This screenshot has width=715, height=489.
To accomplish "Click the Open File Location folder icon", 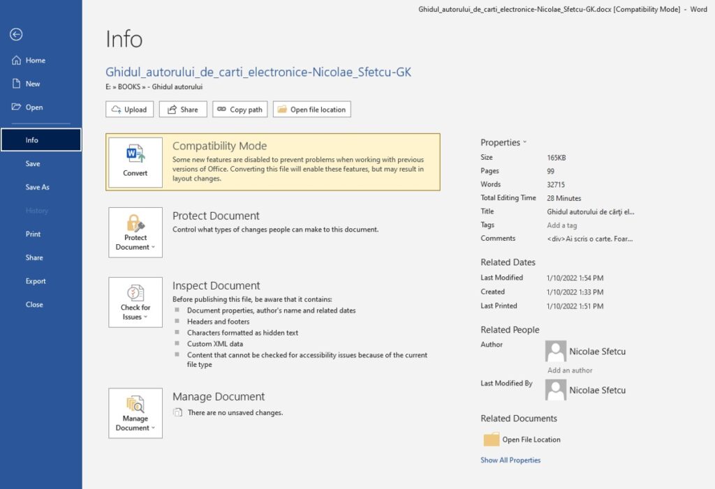I will click(x=491, y=439).
